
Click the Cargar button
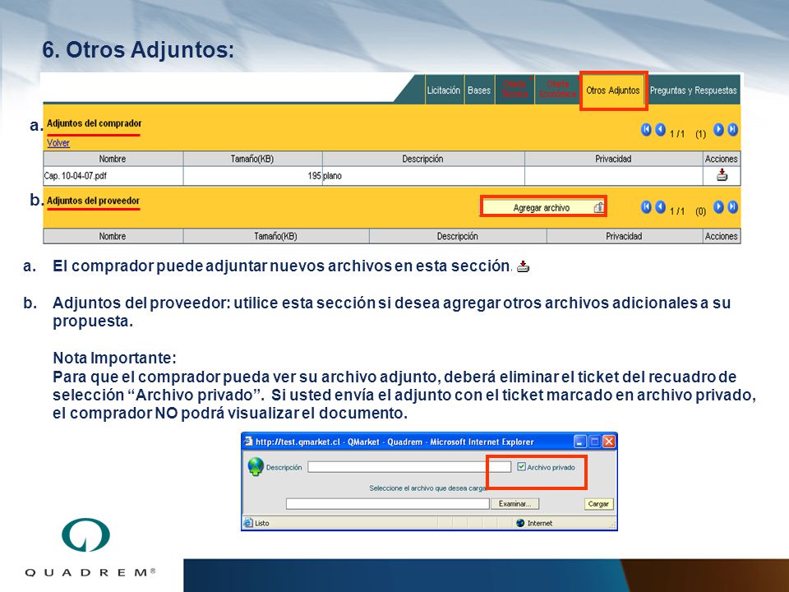tap(599, 503)
